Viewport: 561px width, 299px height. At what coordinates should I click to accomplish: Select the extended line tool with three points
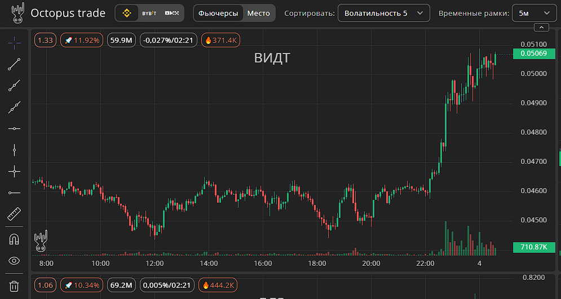pos(14,107)
